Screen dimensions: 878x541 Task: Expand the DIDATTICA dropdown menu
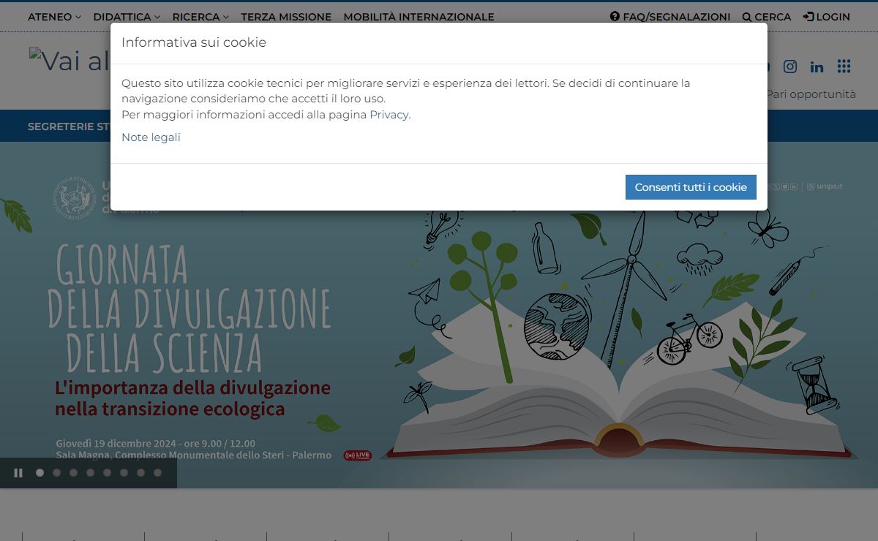tap(127, 17)
